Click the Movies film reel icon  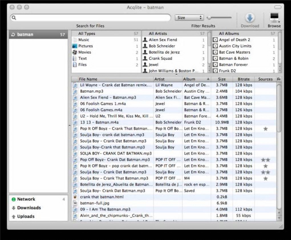tap(75, 52)
